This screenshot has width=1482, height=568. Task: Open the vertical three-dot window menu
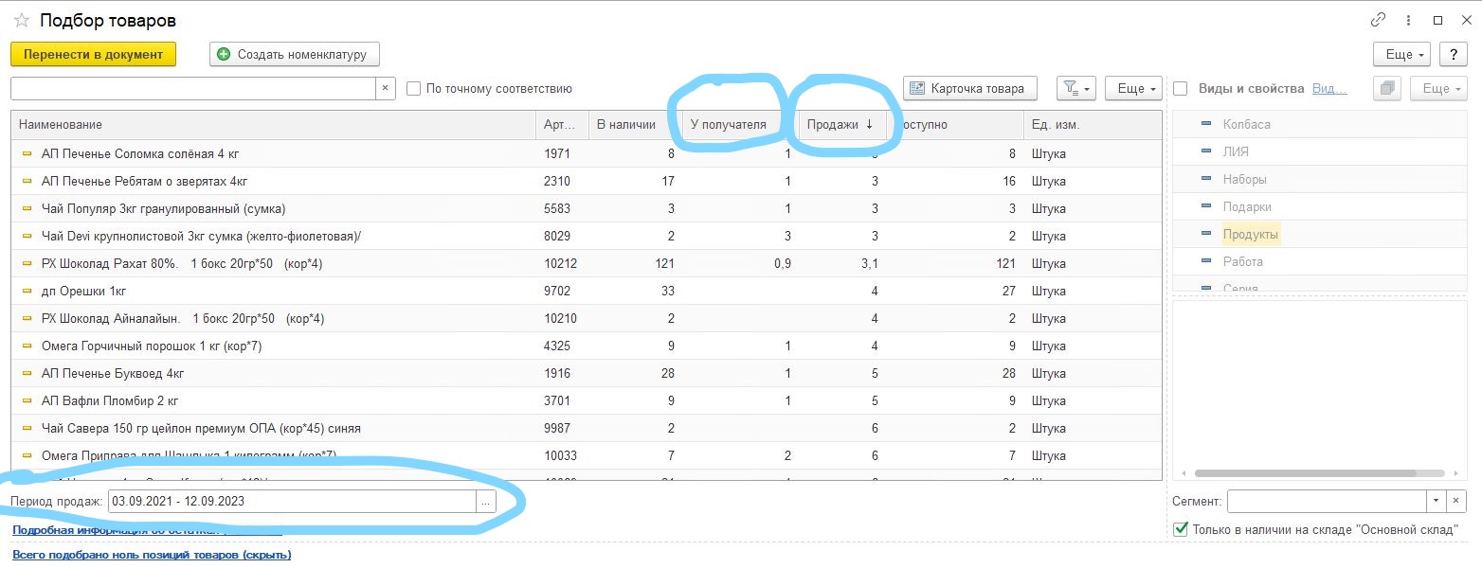1409,20
